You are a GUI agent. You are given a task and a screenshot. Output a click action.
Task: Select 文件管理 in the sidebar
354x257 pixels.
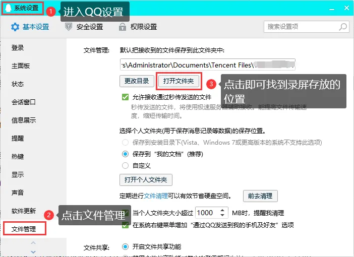point(24,229)
